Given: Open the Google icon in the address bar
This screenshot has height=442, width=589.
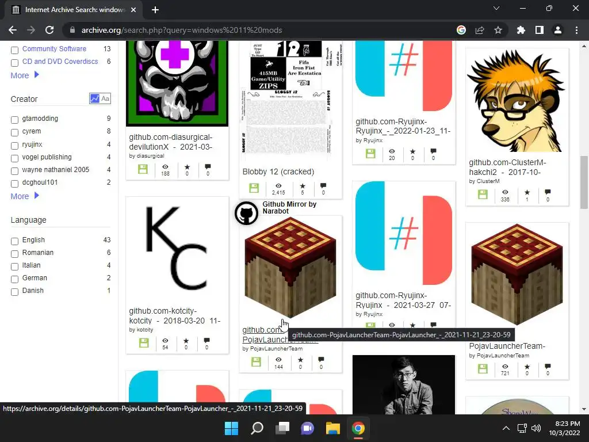Looking at the screenshot, I should [461, 30].
